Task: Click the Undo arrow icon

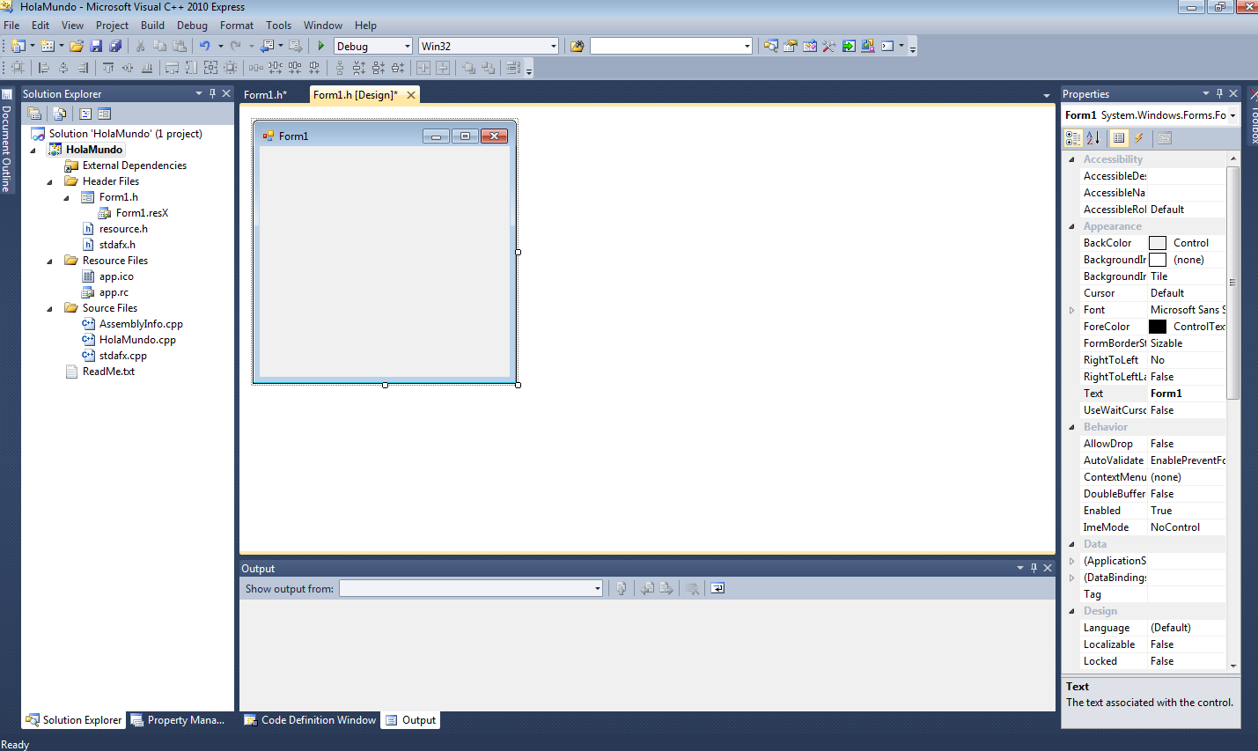Action: point(205,46)
